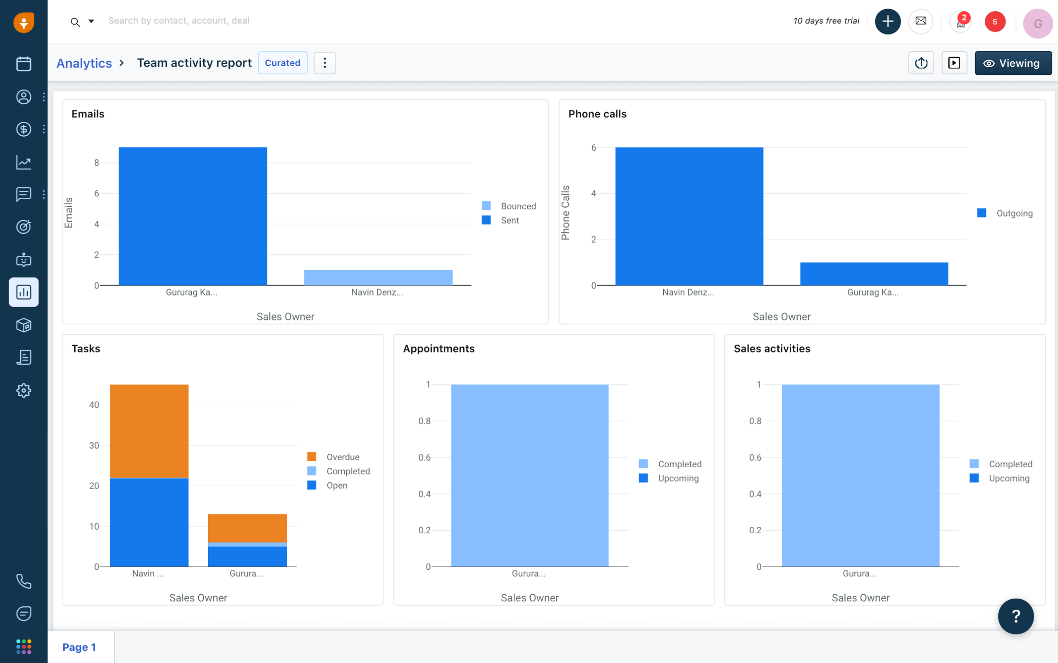Screen dimensions: 1058x663
Task: Click the Analytics breadcrumb link
Action: tap(84, 63)
